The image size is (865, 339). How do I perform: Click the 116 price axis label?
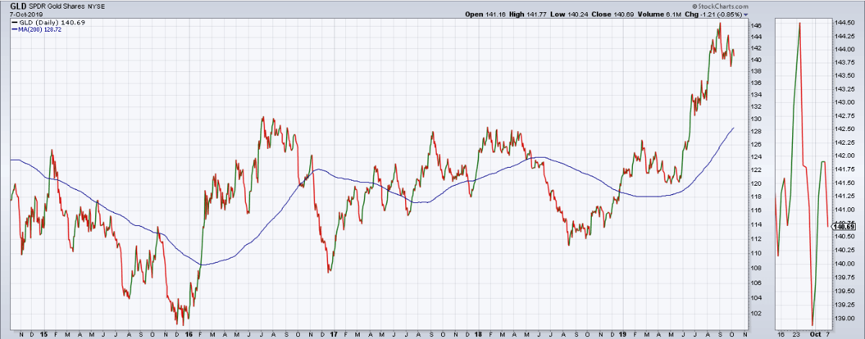click(755, 210)
